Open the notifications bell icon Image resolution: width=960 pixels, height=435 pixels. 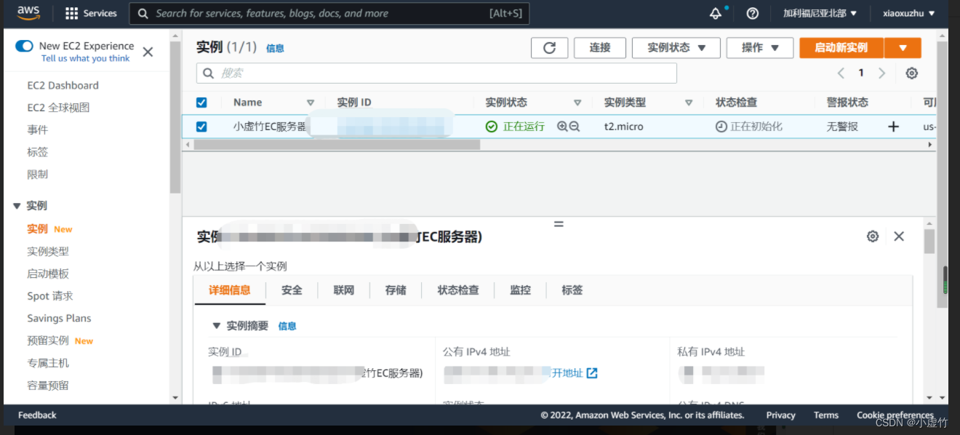click(x=716, y=13)
